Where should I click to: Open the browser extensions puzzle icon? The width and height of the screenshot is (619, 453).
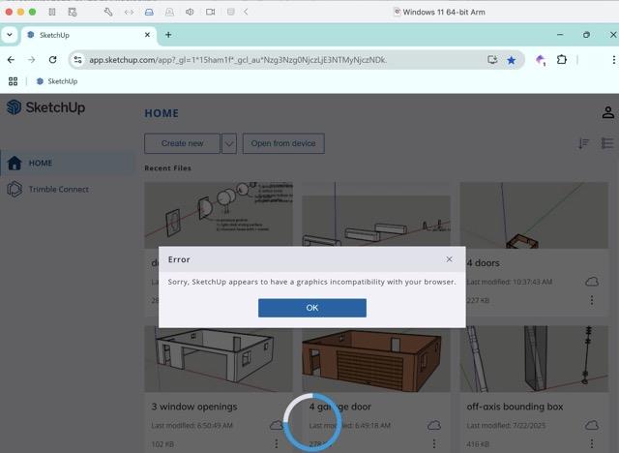point(561,60)
